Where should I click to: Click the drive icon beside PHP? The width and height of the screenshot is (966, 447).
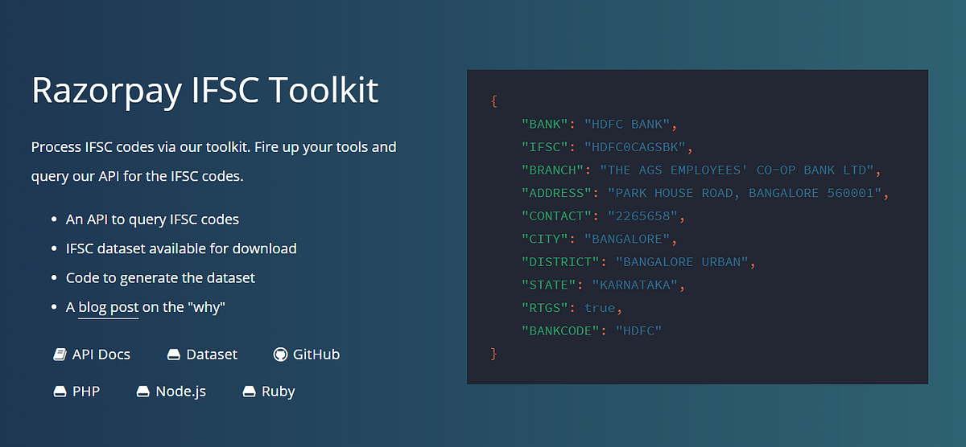click(60, 392)
